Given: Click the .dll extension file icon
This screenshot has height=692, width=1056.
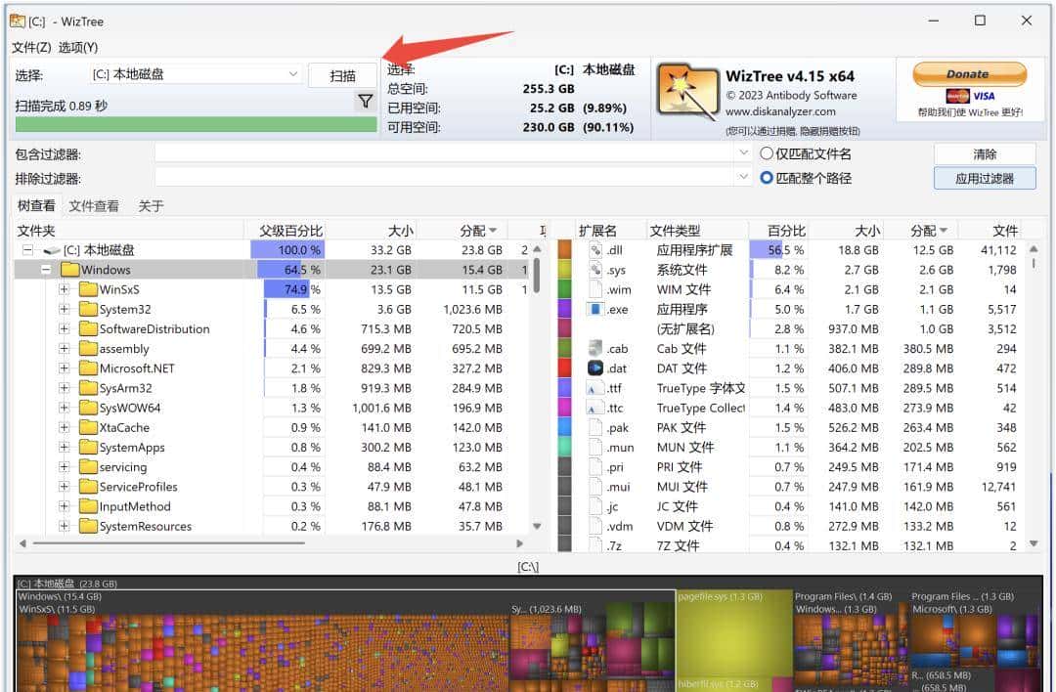Looking at the screenshot, I should click(x=596, y=249).
